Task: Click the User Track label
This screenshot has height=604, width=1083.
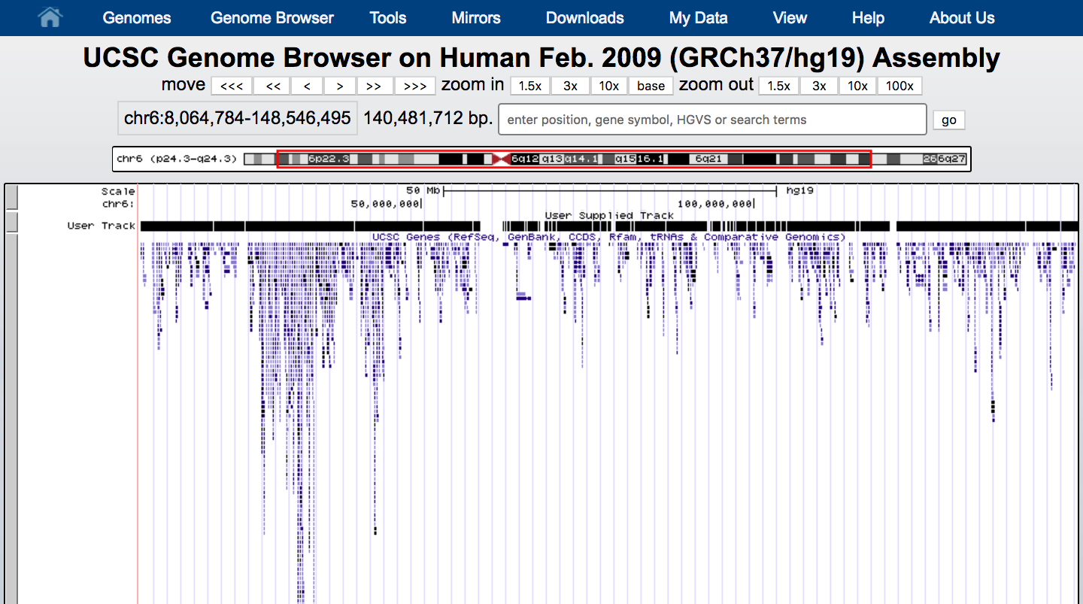Action: (101, 226)
